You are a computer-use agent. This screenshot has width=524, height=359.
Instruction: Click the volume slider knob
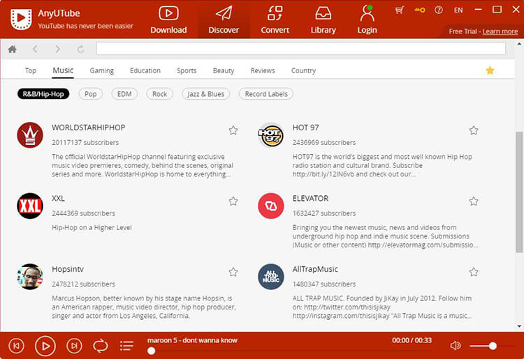[x=493, y=346]
